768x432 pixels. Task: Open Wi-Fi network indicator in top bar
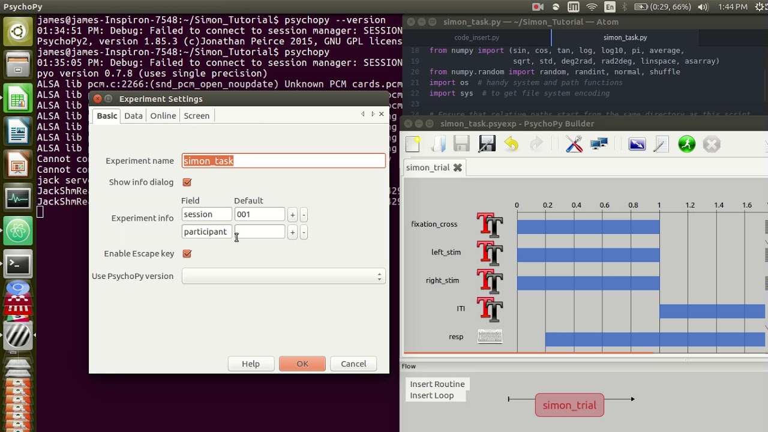[592, 7]
